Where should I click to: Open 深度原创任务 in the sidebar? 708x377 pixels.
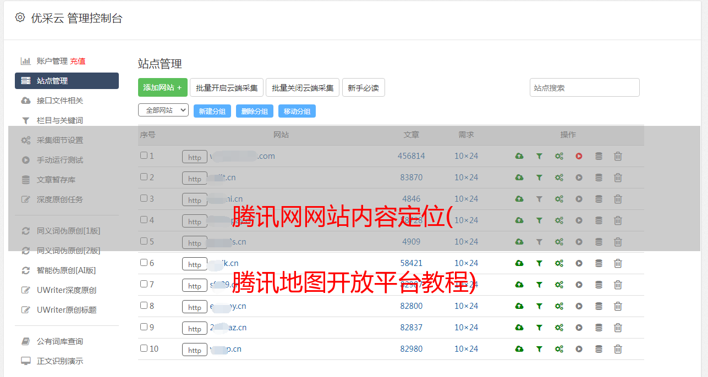pos(60,199)
